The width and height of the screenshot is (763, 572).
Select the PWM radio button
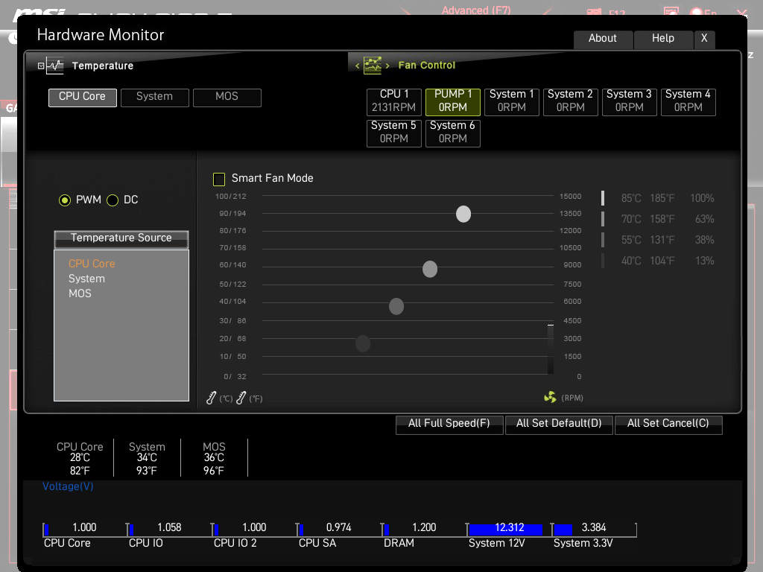coord(65,200)
